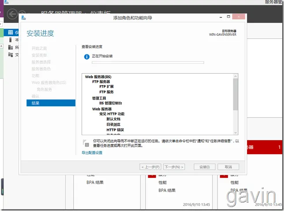
Task: Select the 结果 step in wizard sidebar
Action: click(x=51, y=103)
